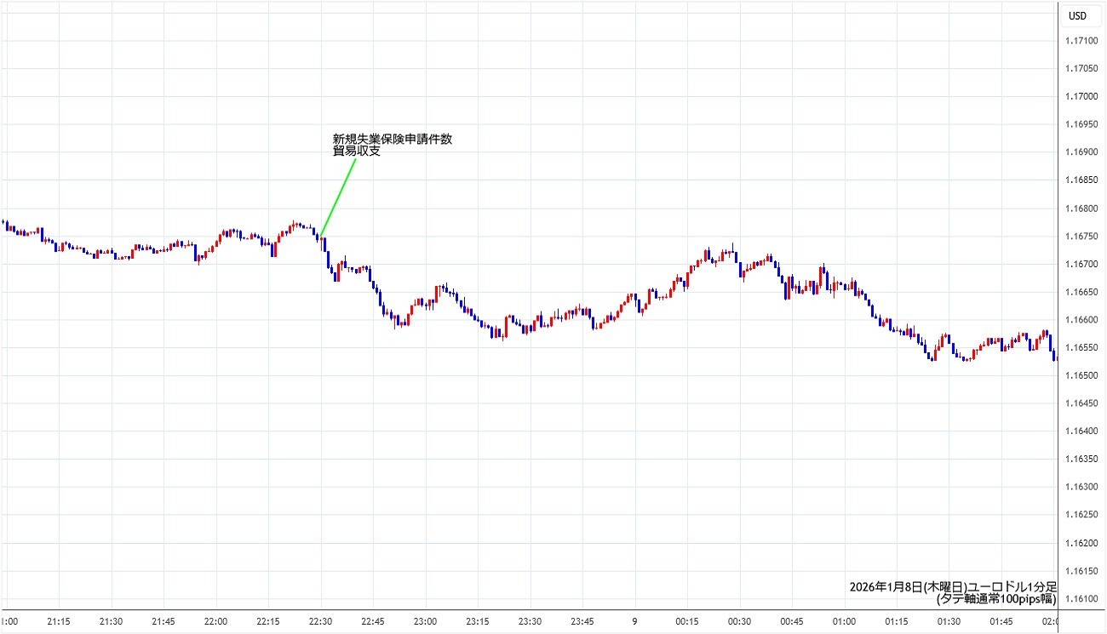Click the 新規失業保険申請件数 annotation text
The width and height of the screenshot is (1107, 634).
[392, 140]
